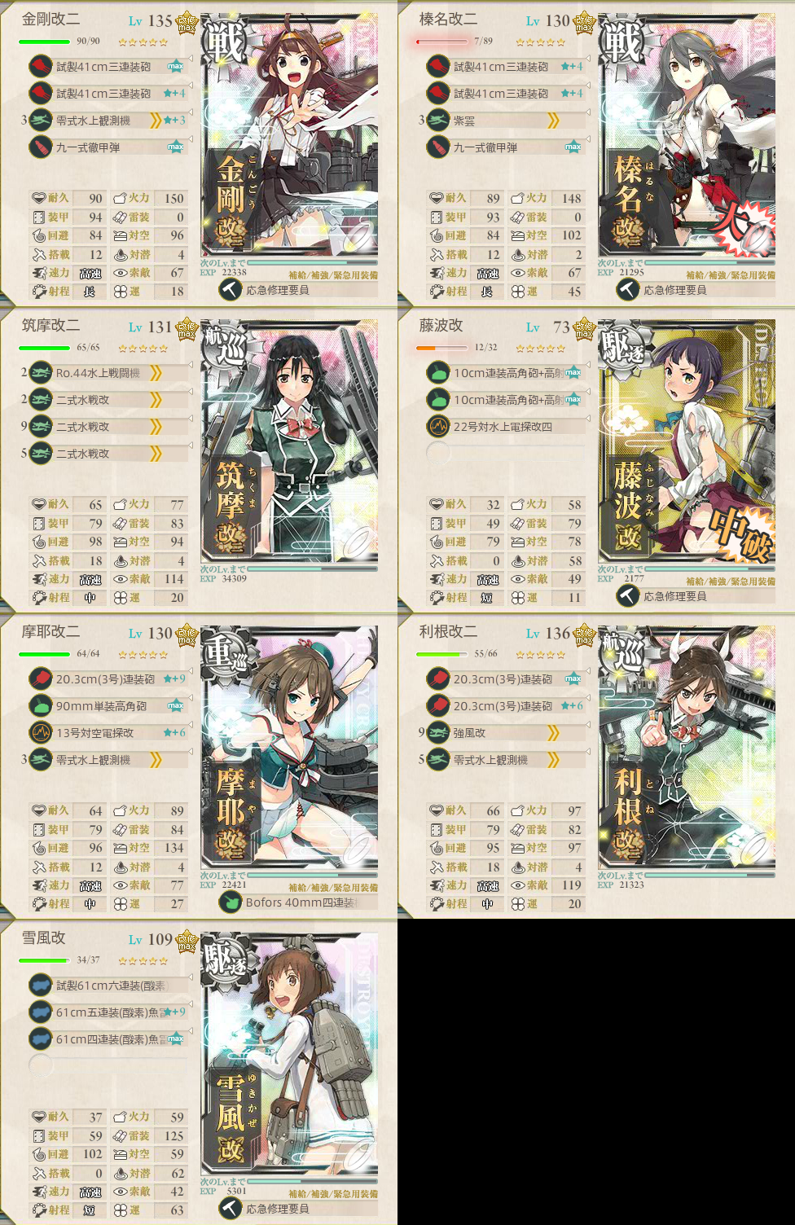Click Tone's Type 0 observation seaplane chevron
The width and height of the screenshot is (795, 1225).
pos(553,760)
